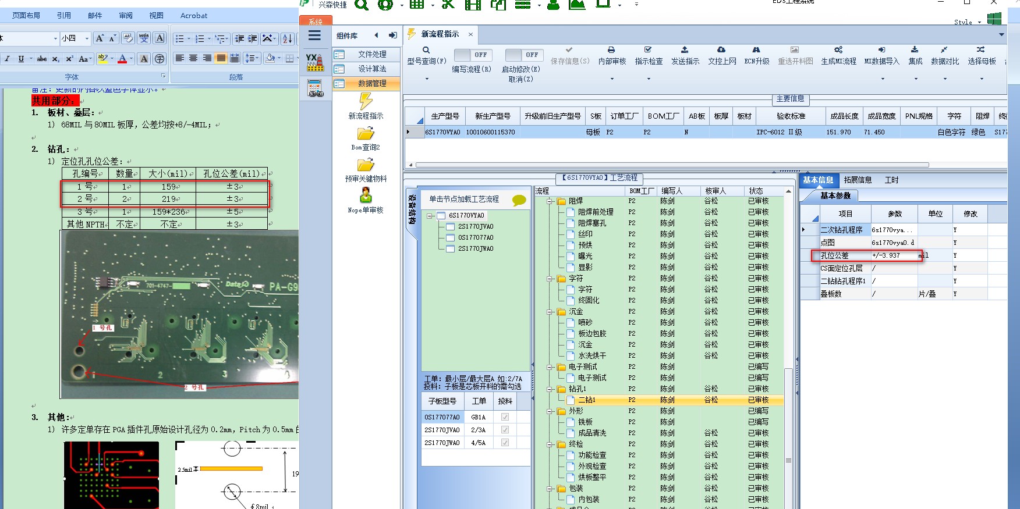Click the yellow chat bubble icon in 工艺流程 panel

(x=519, y=201)
